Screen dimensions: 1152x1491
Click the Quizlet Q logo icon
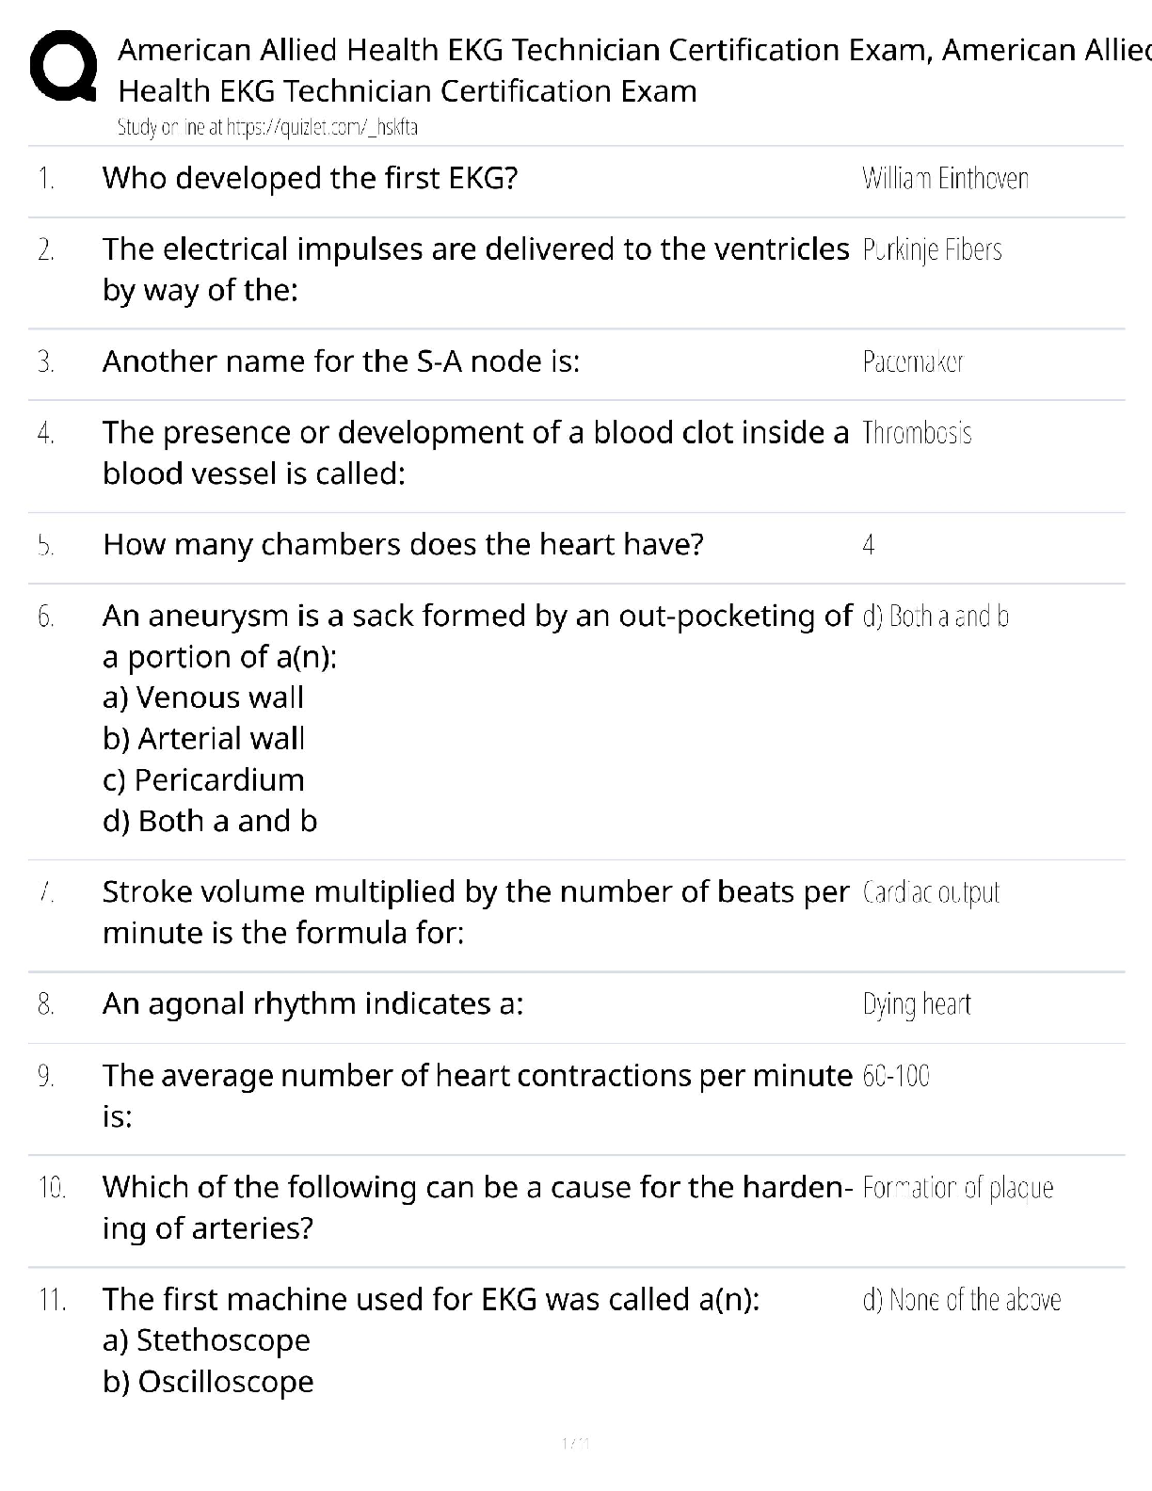[x=62, y=66]
